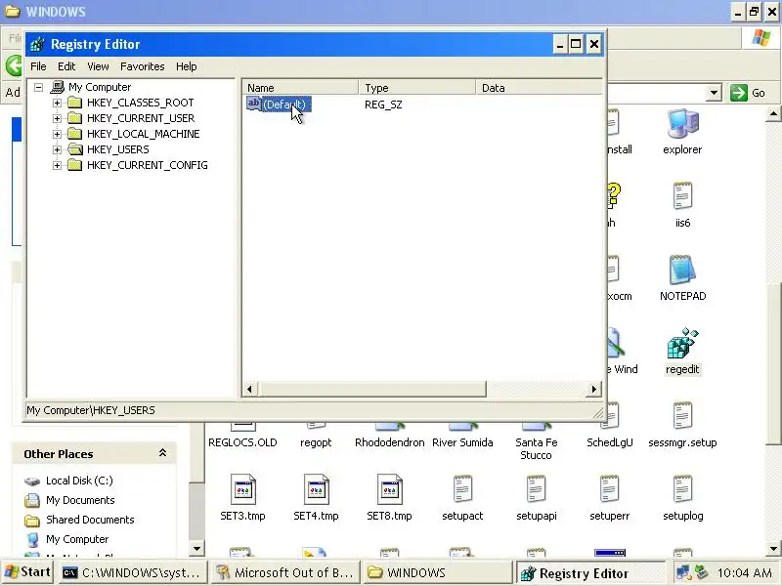Click the REGLOCS.OLD file name
The image size is (782, 586).
click(242, 442)
